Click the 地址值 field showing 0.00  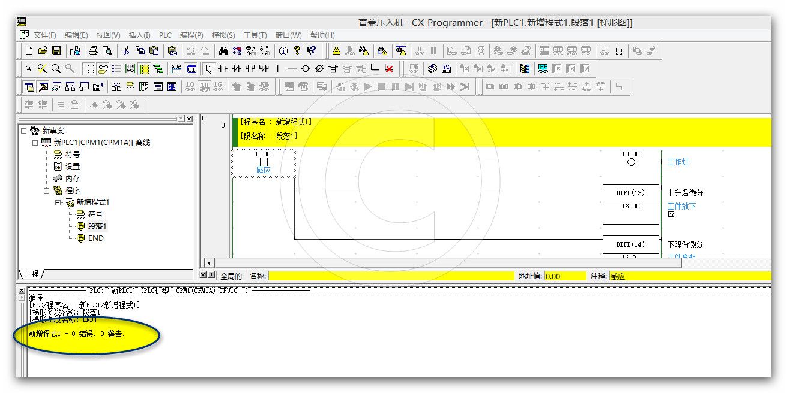(x=564, y=276)
